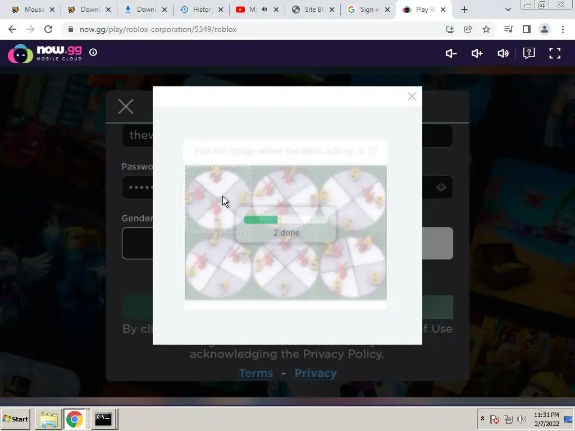Screen dimensions: 575x431
Task: Bookmark this page with the star
Action: coord(486,29)
